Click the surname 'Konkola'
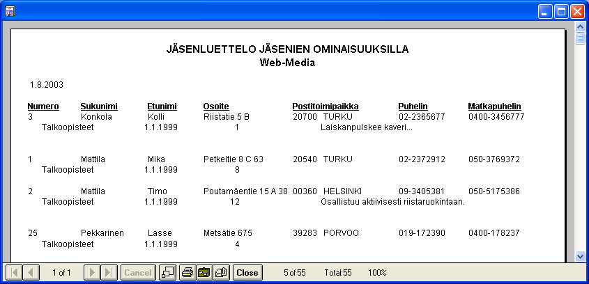This screenshot has height=284, width=589. [x=96, y=117]
